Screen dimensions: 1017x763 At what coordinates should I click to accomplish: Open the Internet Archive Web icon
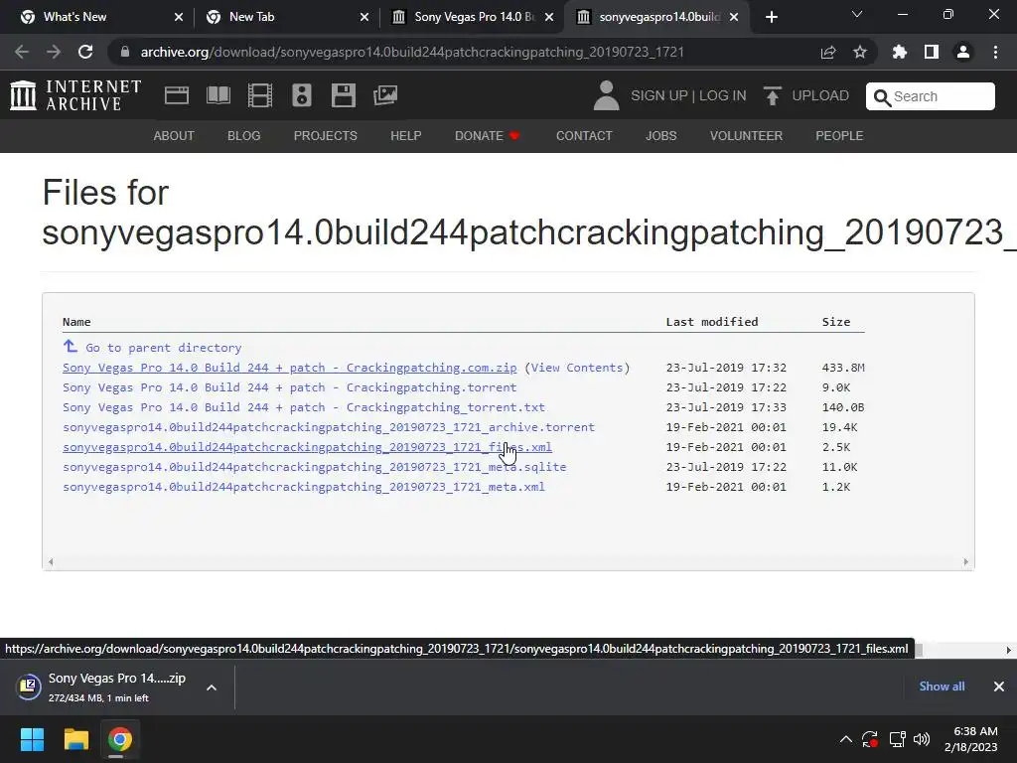(177, 95)
